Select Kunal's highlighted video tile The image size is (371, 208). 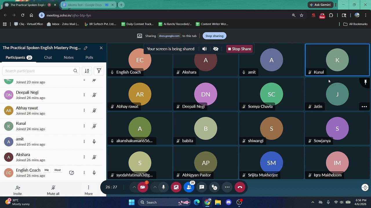click(x=337, y=60)
